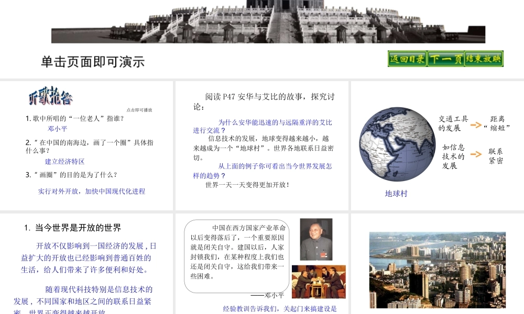Click the 点击即可播放 audio label

pyautogui.click(x=139, y=110)
